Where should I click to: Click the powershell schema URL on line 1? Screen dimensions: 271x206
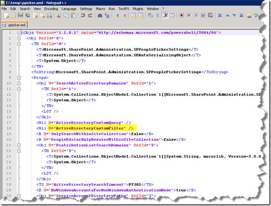(x=157, y=33)
